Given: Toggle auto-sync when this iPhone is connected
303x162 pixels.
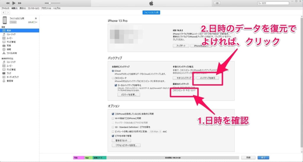Looking at the screenshot, I should click(113, 114).
